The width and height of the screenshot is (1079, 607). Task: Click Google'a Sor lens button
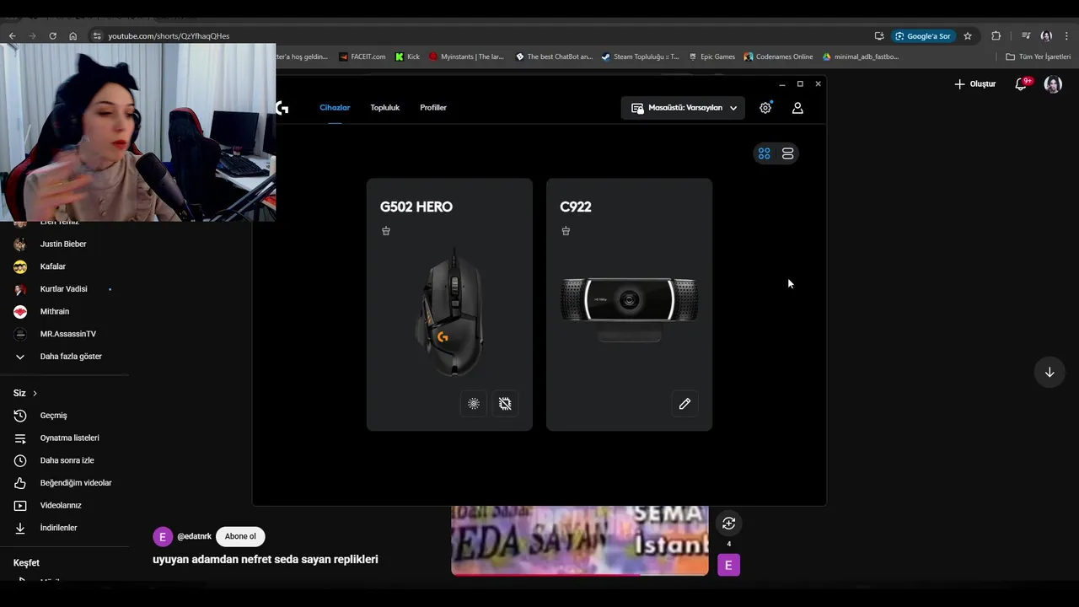click(x=923, y=36)
